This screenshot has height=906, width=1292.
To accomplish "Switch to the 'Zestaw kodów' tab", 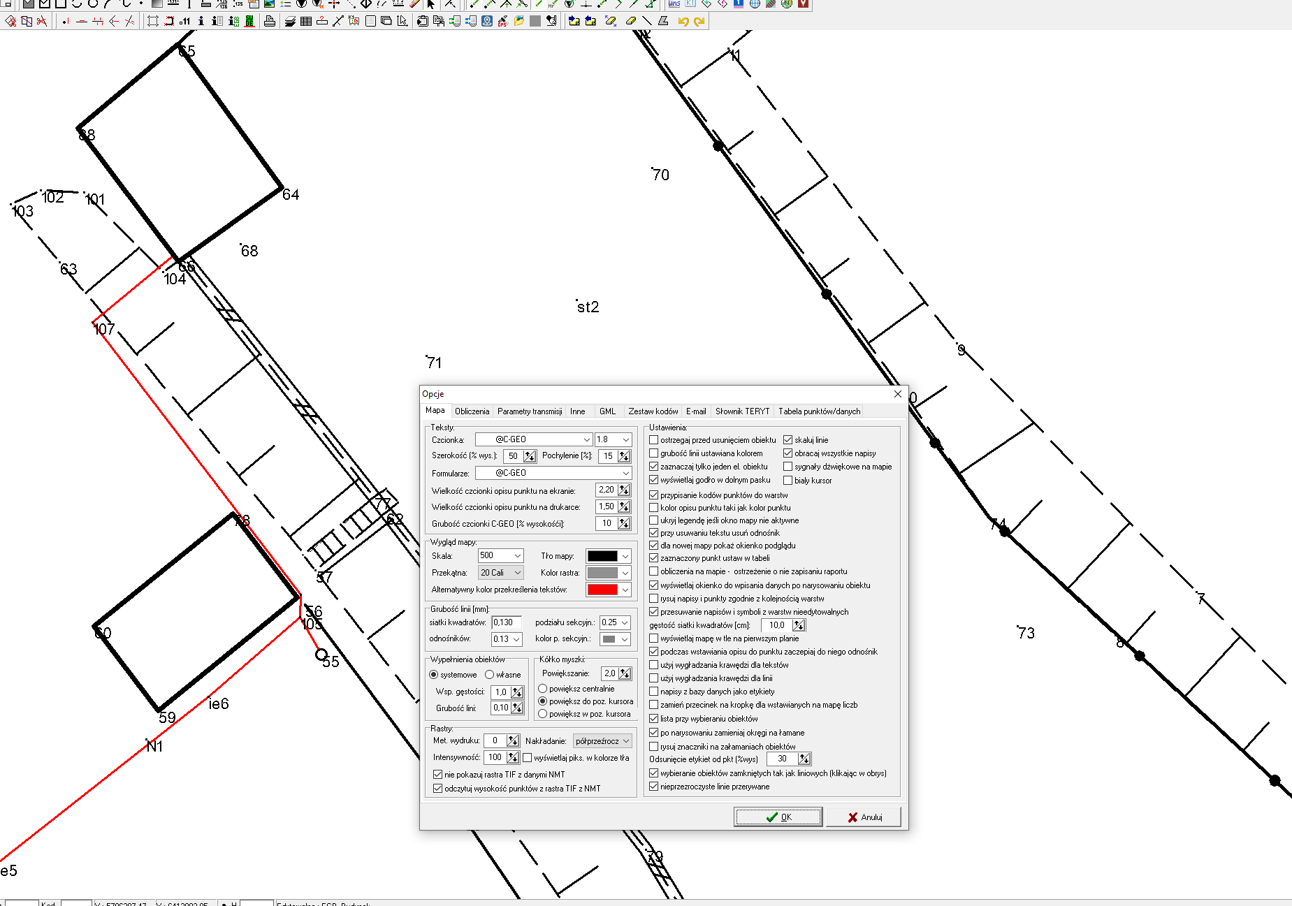I will (653, 411).
